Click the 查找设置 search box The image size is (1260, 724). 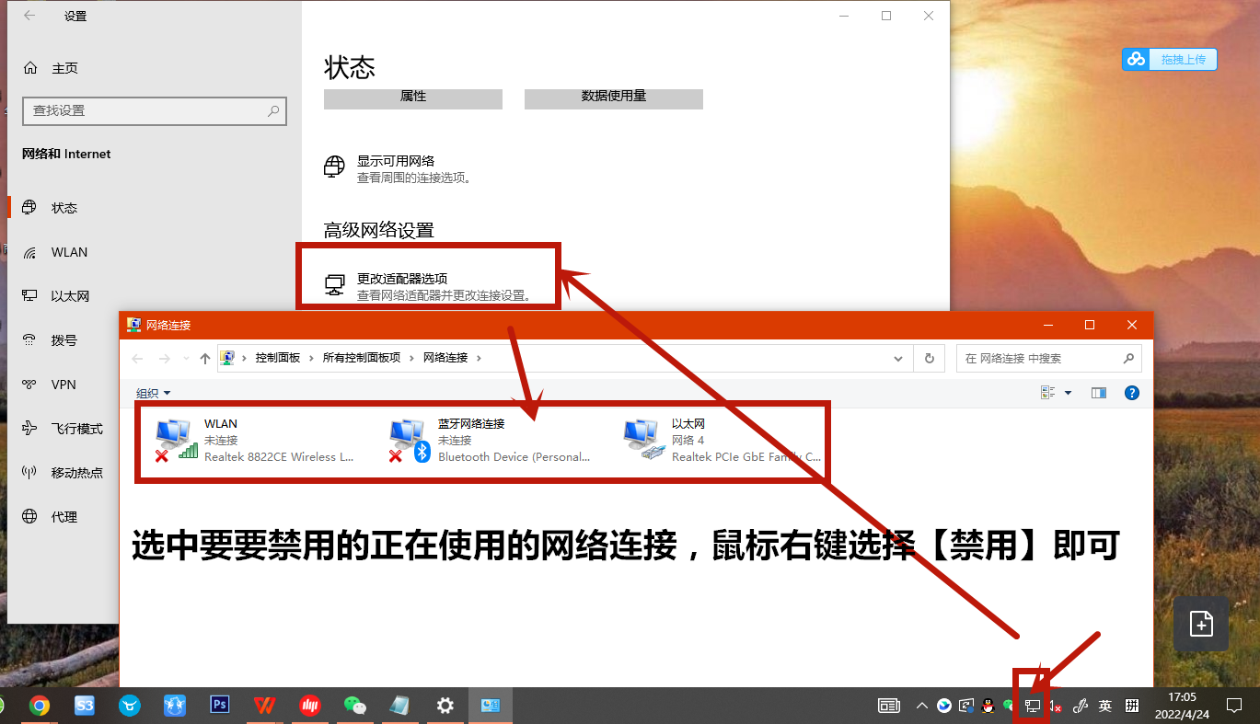(x=155, y=110)
